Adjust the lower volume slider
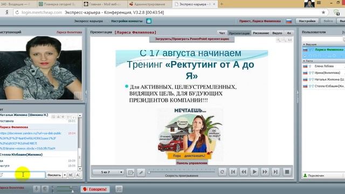The height and width of the screenshot is (194, 345). point(72,191)
